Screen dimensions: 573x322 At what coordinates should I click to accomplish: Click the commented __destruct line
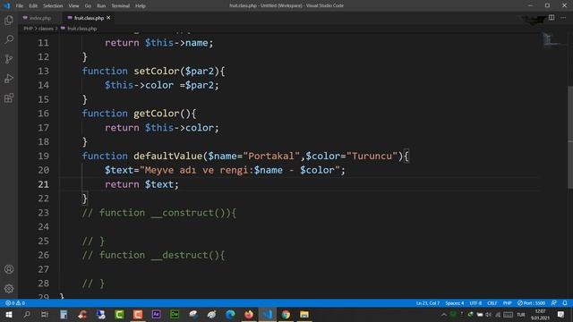click(153, 255)
